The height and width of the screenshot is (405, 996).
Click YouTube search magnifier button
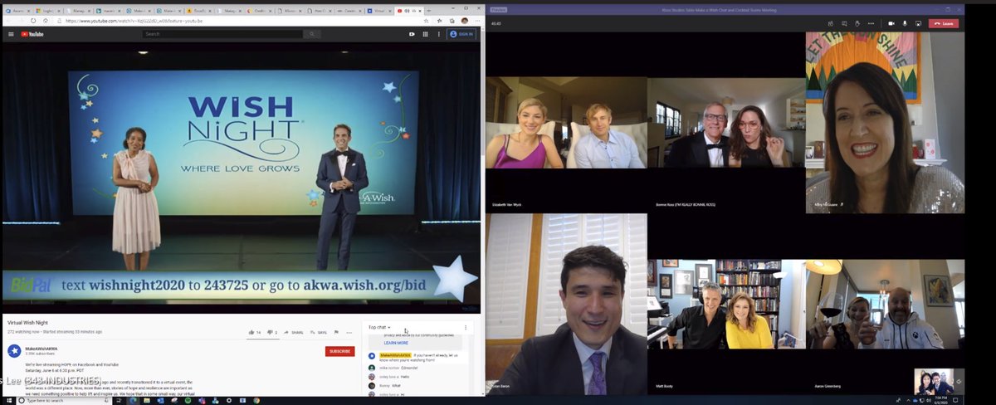[x=312, y=34]
